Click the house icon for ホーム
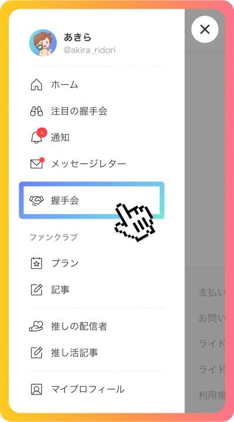The width and height of the screenshot is (234, 422). click(36, 85)
